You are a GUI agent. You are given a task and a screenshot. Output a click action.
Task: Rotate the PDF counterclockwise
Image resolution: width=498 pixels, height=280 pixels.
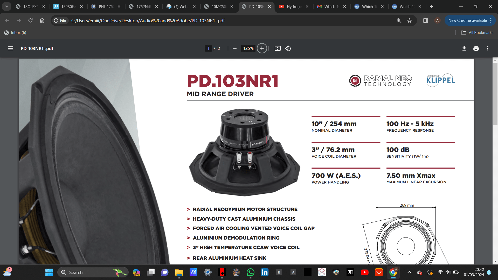point(288,48)
